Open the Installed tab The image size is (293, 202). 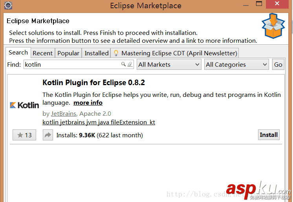point(96,53)
